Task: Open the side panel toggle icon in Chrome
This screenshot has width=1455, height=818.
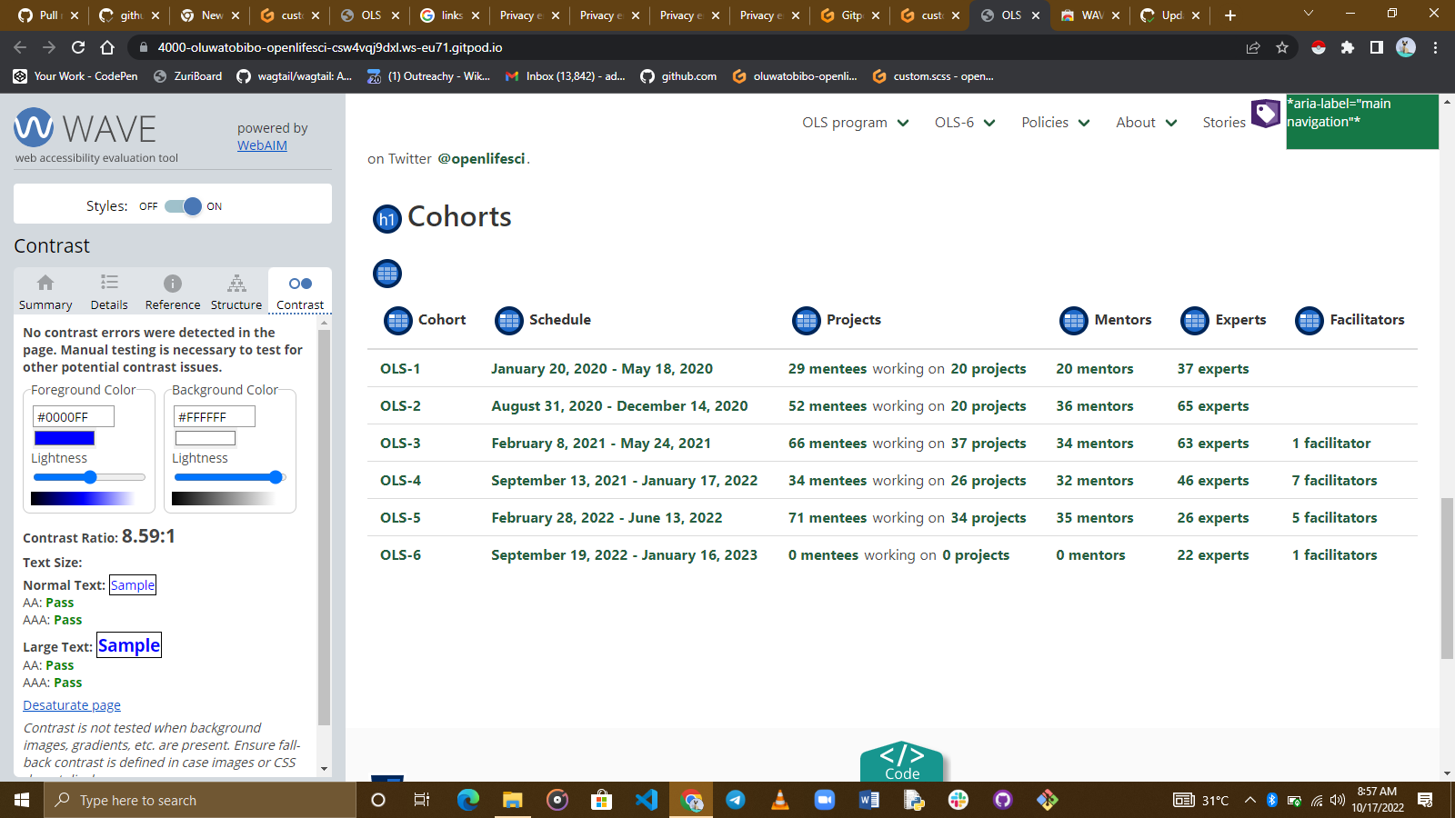Action: 1377,47
